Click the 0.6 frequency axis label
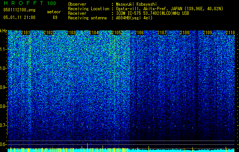Screen dimensions: 239x152 point(3,144)
